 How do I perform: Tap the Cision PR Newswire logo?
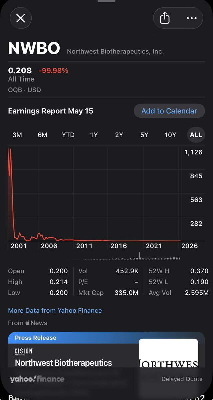coord(24,352)
